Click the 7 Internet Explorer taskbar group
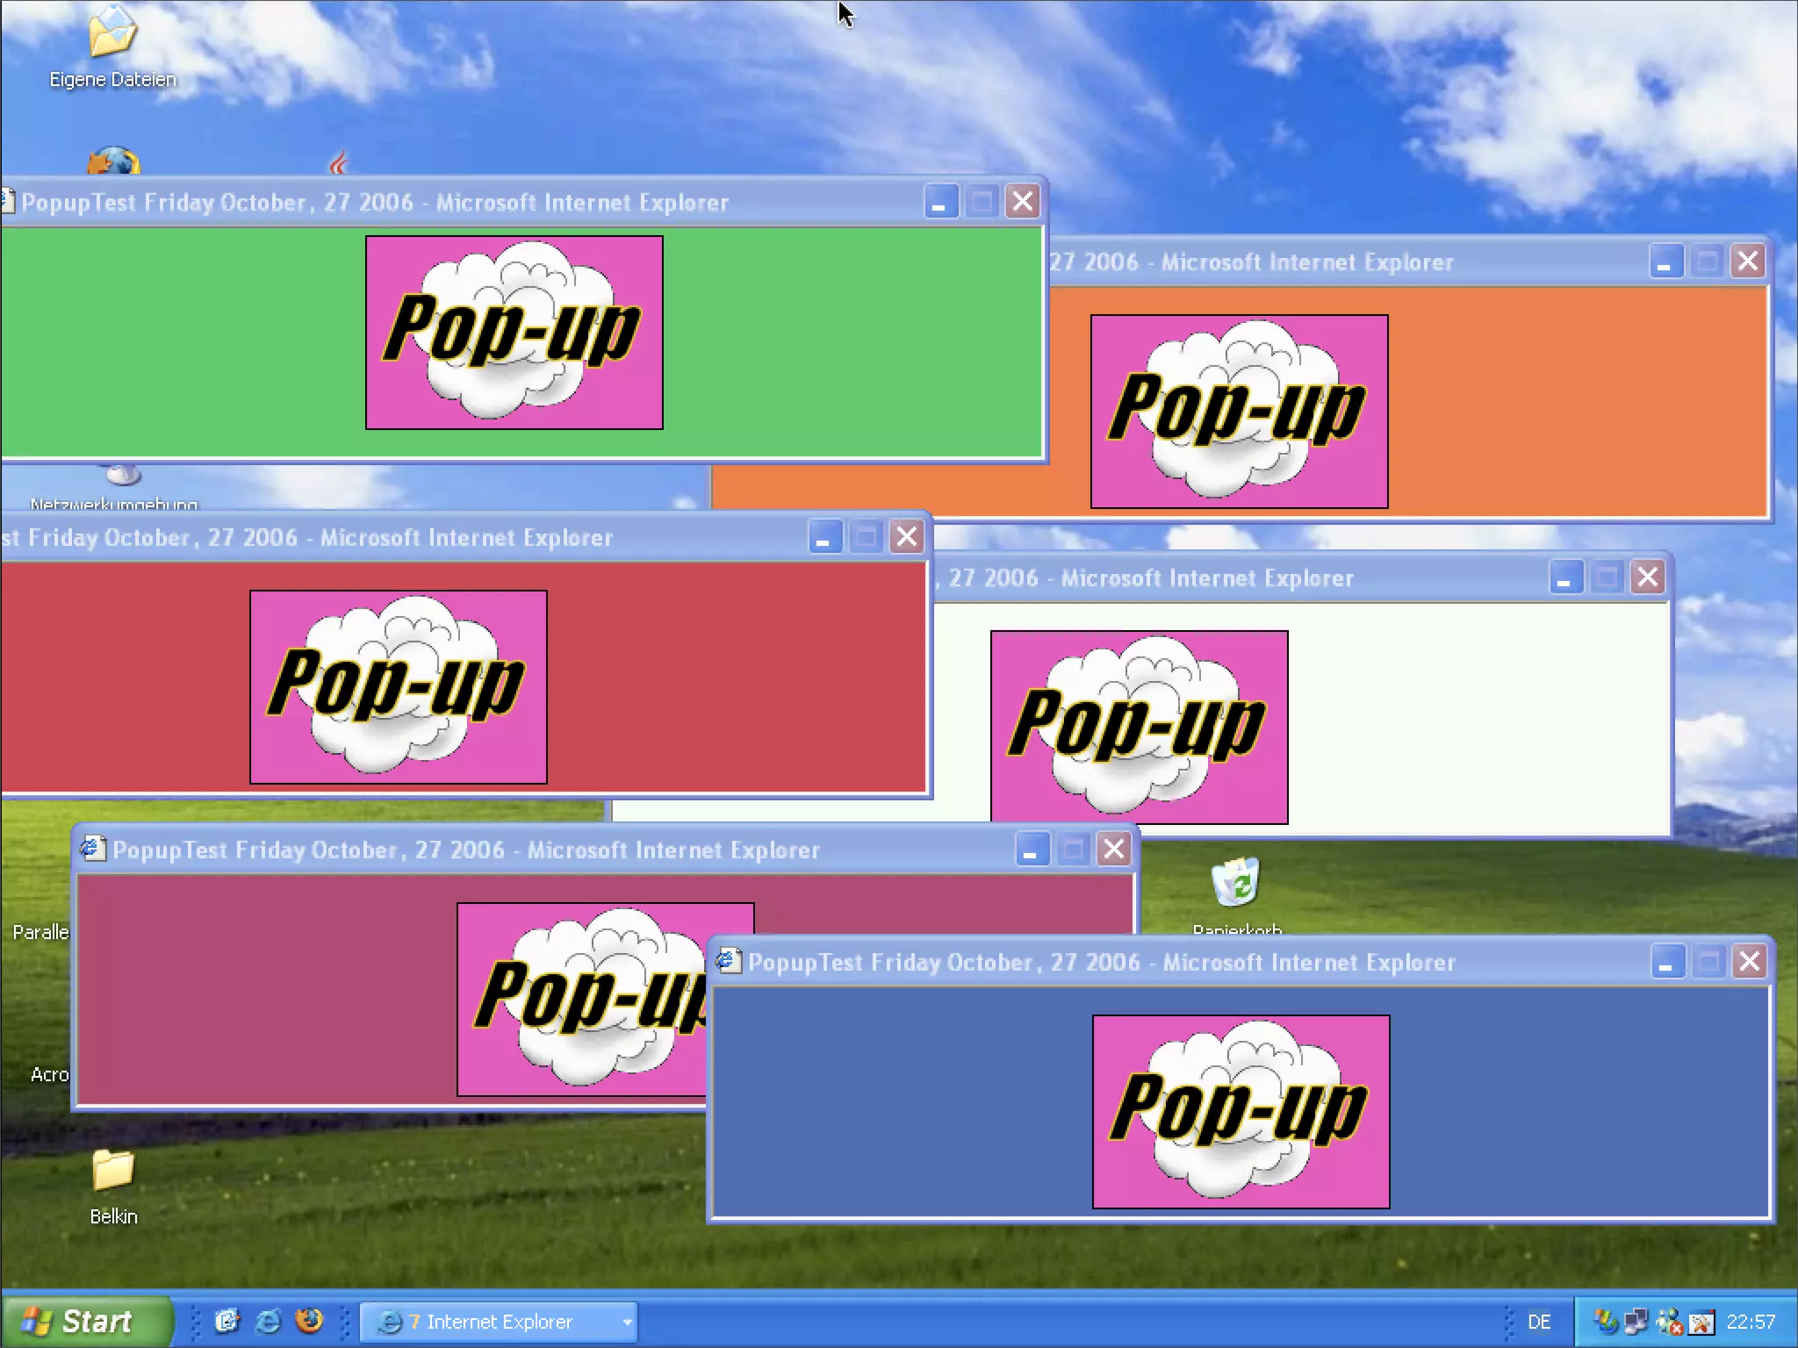Screen dimensions: 1798x1348 (498, 1322)
